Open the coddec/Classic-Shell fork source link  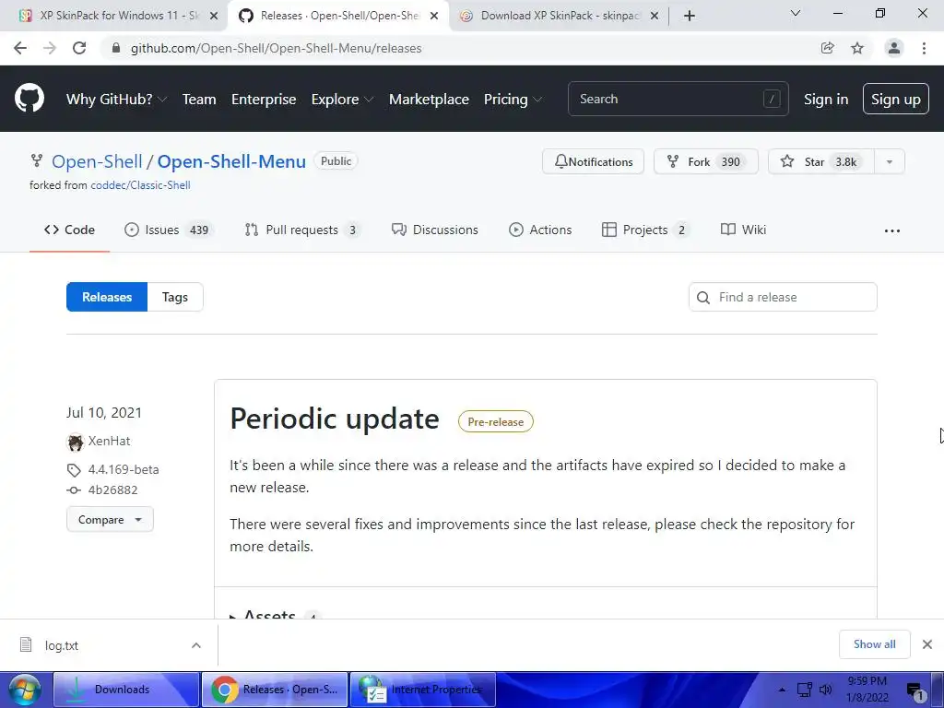[x=140, y=185]
